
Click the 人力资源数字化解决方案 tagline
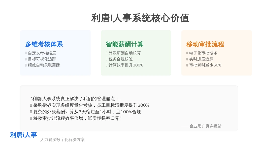[x=62, y=140]
